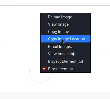Click the gray bar at the page bottom
The width and height of the screenshot is (110, 99).
pyautogui.click(x=55, y=96)
